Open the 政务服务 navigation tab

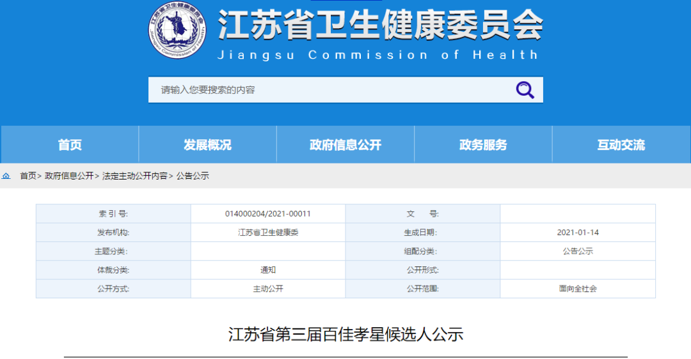(x=484, y=145)
